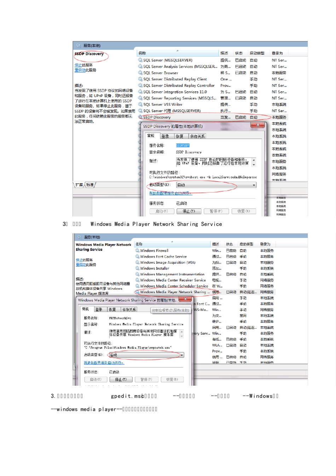Sort by 状态 column in the SSDP services list
The image size is (336, 476).
click(x=239, y=53)
